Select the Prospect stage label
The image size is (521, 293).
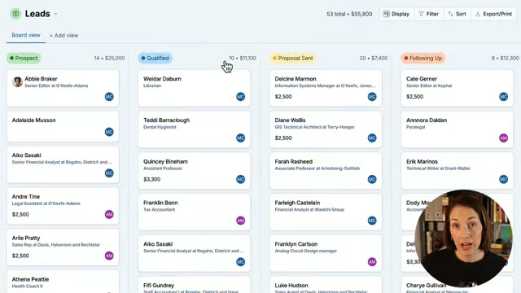point(24,58)
